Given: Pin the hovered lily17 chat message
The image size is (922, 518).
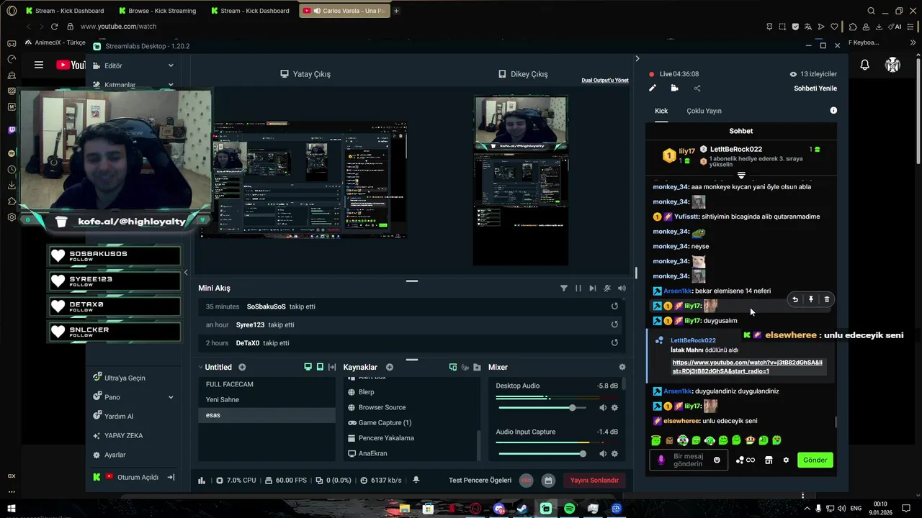Looking at the screenshot, I should pyautogui.click(x=811, y=299).
